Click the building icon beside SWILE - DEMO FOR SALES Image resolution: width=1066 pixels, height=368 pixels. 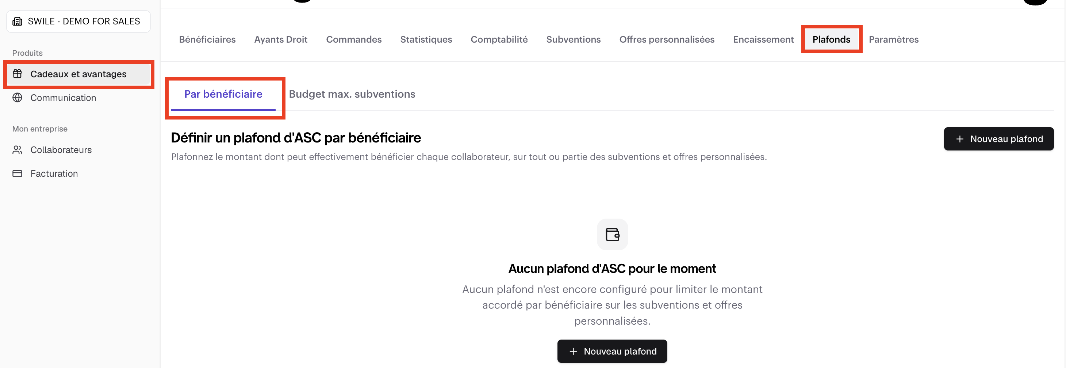(x=18, y=21)
